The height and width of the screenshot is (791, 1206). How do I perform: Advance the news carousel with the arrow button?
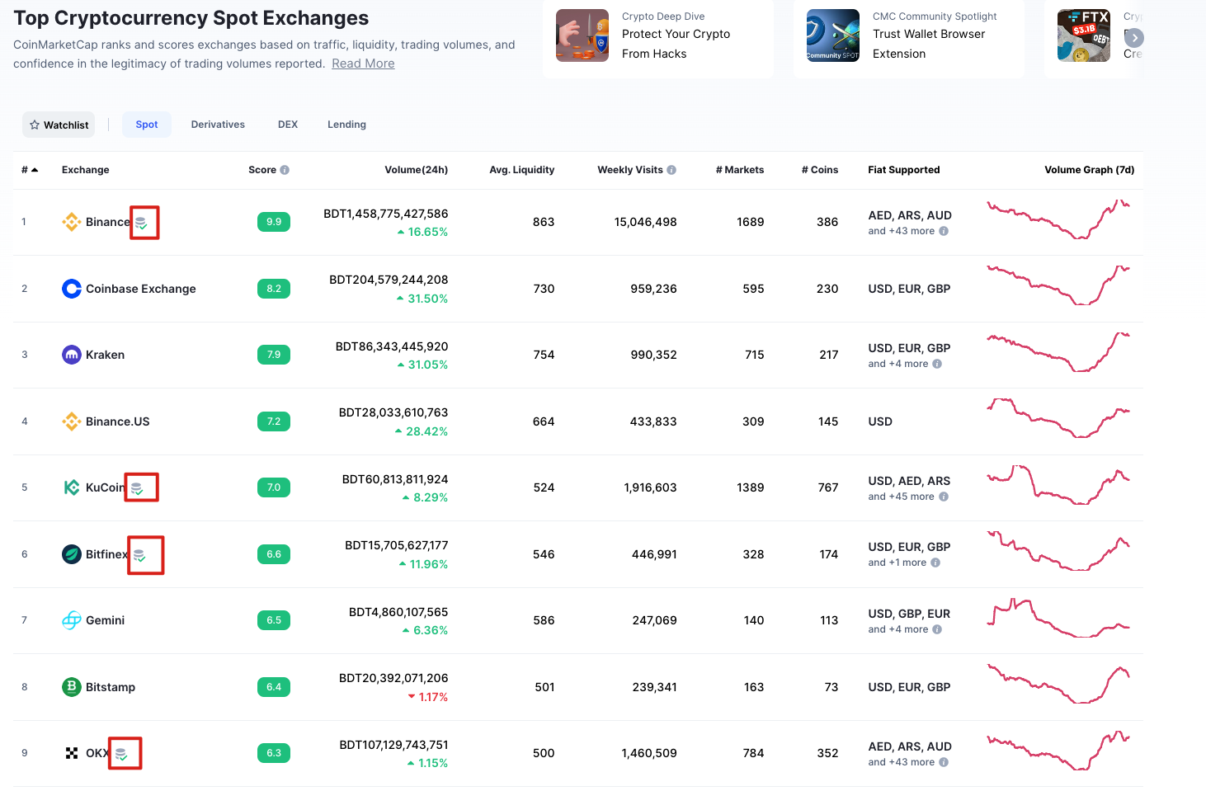[x=1134, y=38]
